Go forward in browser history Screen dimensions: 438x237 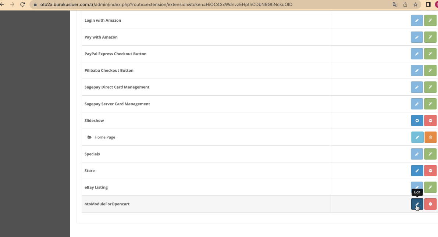pos(12,4)
